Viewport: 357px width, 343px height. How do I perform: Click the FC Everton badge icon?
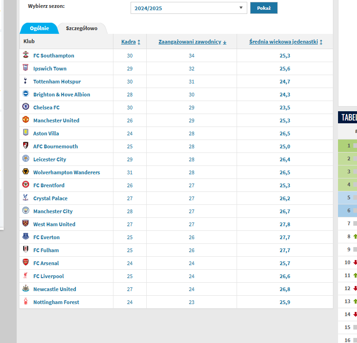coord(25,236)
